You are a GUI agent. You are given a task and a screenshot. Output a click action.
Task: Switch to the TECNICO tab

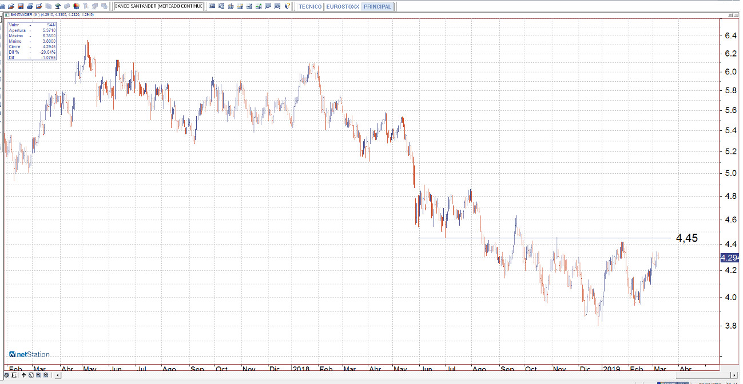(x=310, y=6)
